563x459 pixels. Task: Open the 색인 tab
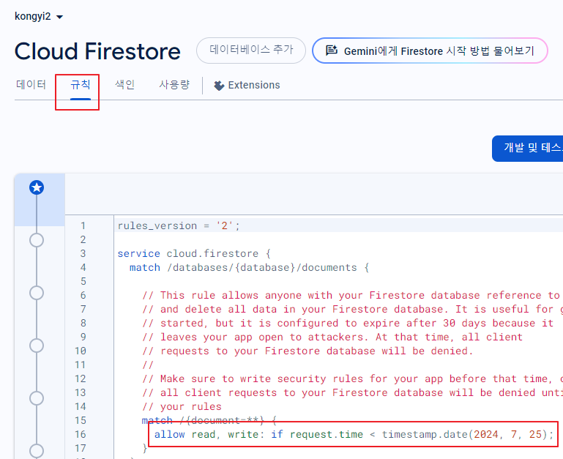(x=124, y=85)
